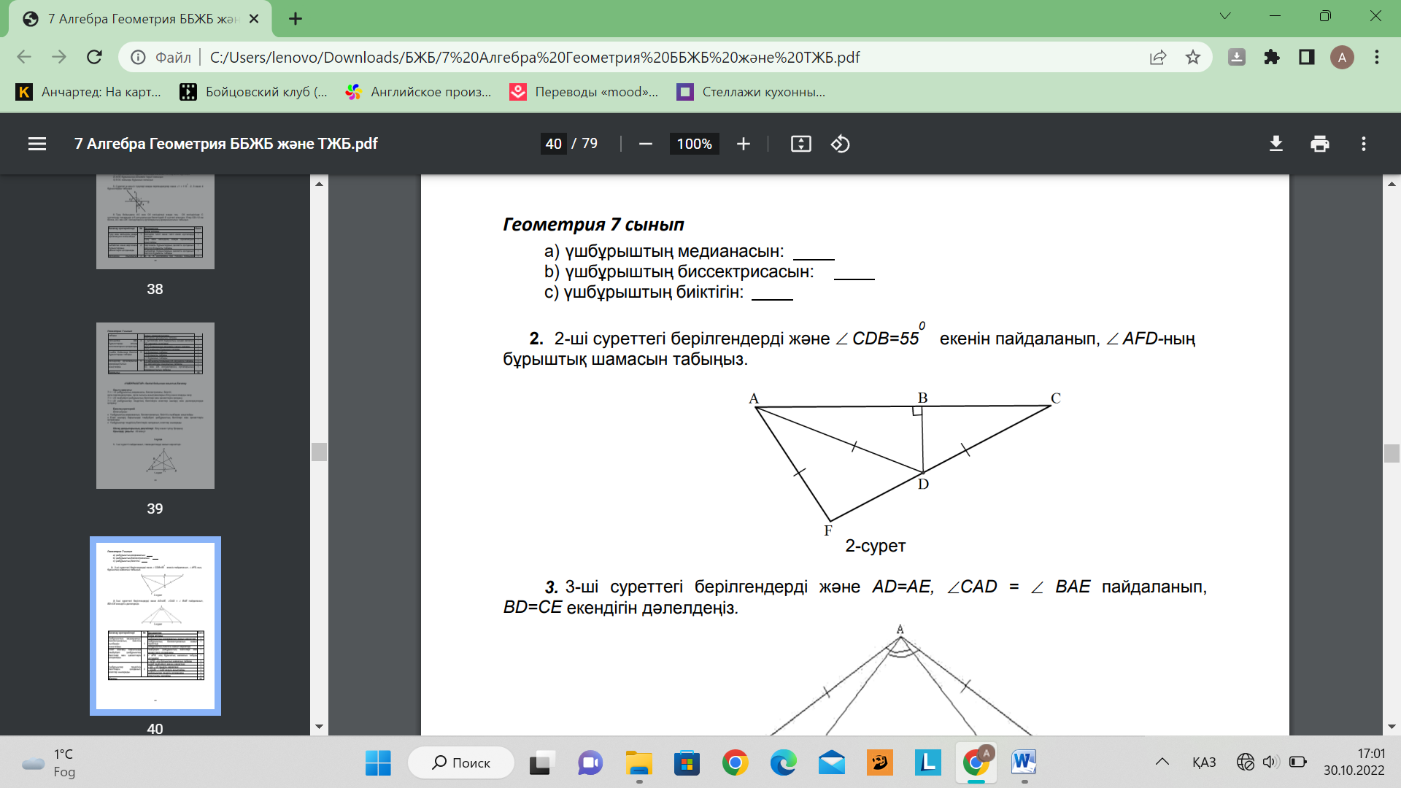Click the 100% zoom level field
This screenshot has height=788, width=1401.
click(695, 144)
